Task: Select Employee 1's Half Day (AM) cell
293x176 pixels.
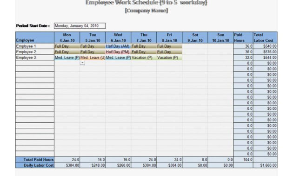Action: pyautogui.click(x=118, y=46)
